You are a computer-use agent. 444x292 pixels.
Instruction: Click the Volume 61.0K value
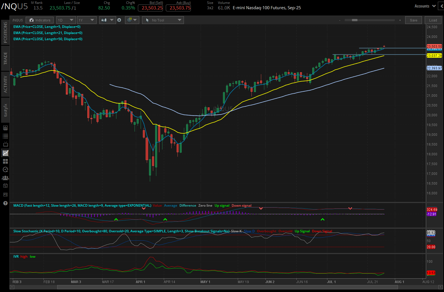tap(224, 8)
